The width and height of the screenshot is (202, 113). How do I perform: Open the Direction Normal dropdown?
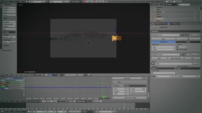point(163,68)
